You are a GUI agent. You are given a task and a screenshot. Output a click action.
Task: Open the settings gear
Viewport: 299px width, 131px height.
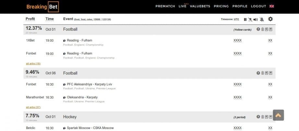(270, 19)
